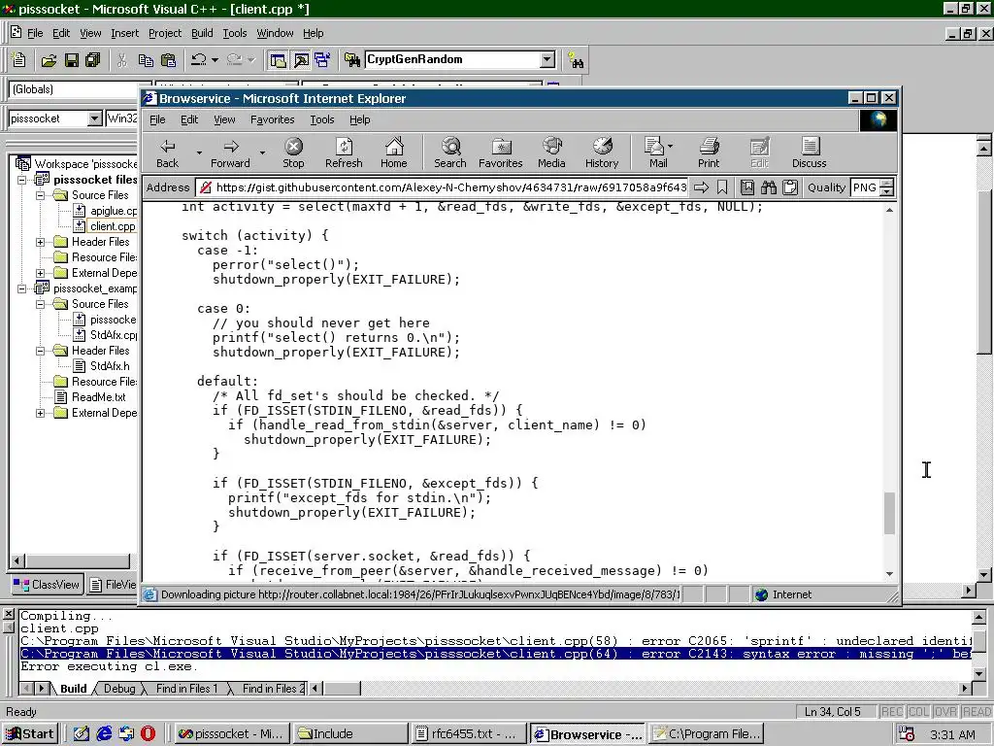Click the Print toolbar icon

(x=709, y=153)
